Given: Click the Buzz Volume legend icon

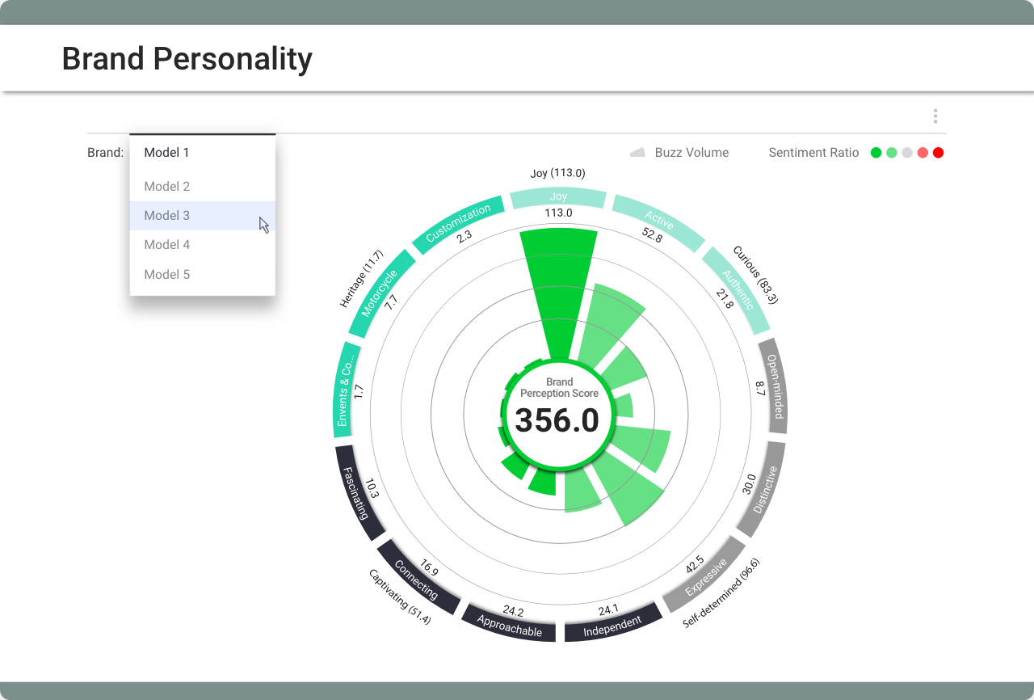Looking at the screenshot, I should point(637,152).
